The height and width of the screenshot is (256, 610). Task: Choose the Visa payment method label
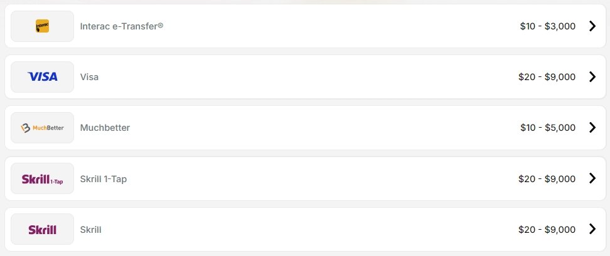(x=89, y=77)
